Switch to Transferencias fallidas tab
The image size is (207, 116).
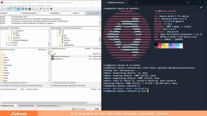coord(26,105)
